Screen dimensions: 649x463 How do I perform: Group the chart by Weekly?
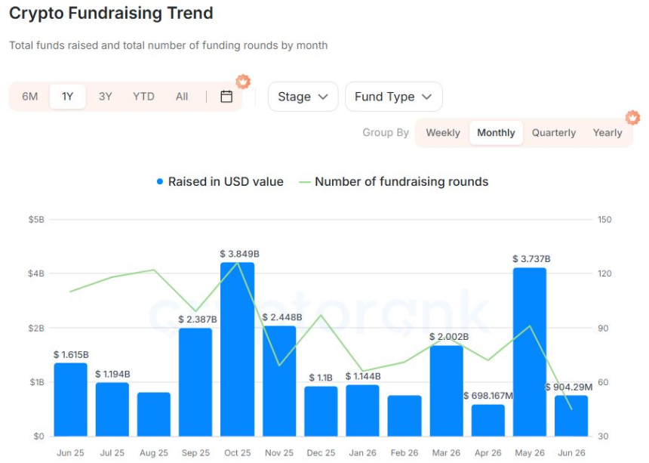pyautogui.click(x=443, y=132)
